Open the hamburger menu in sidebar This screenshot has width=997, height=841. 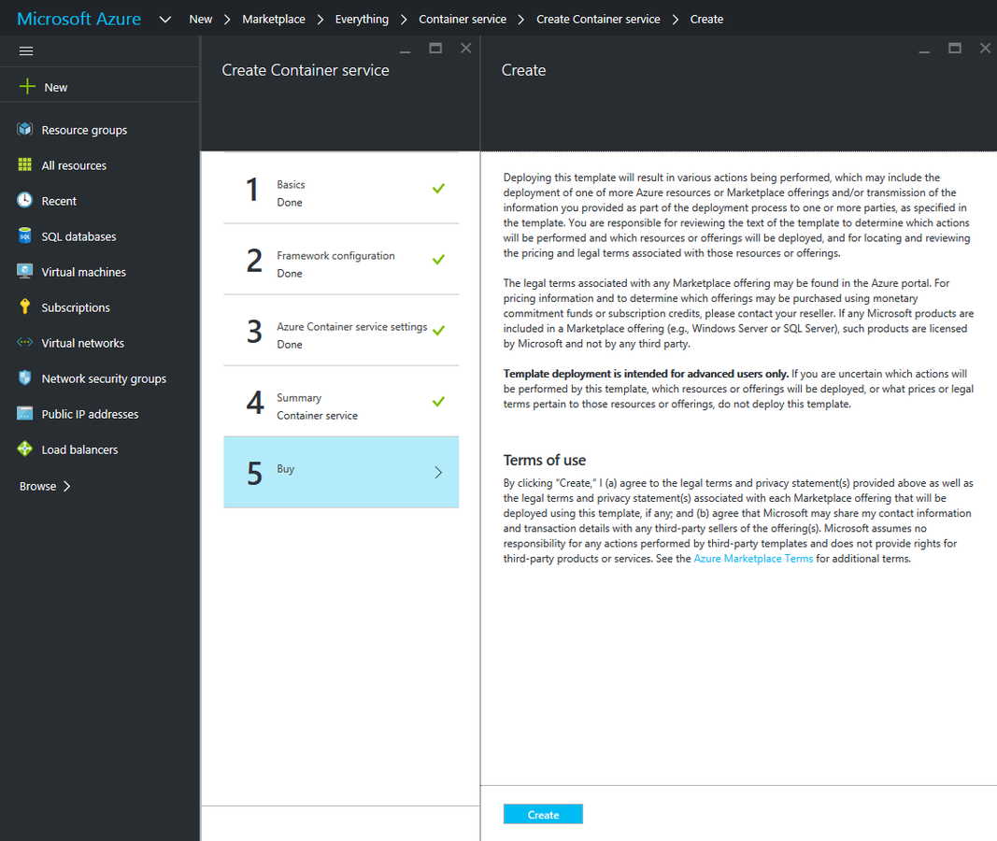pyautogui.click(x=26, y=50)
